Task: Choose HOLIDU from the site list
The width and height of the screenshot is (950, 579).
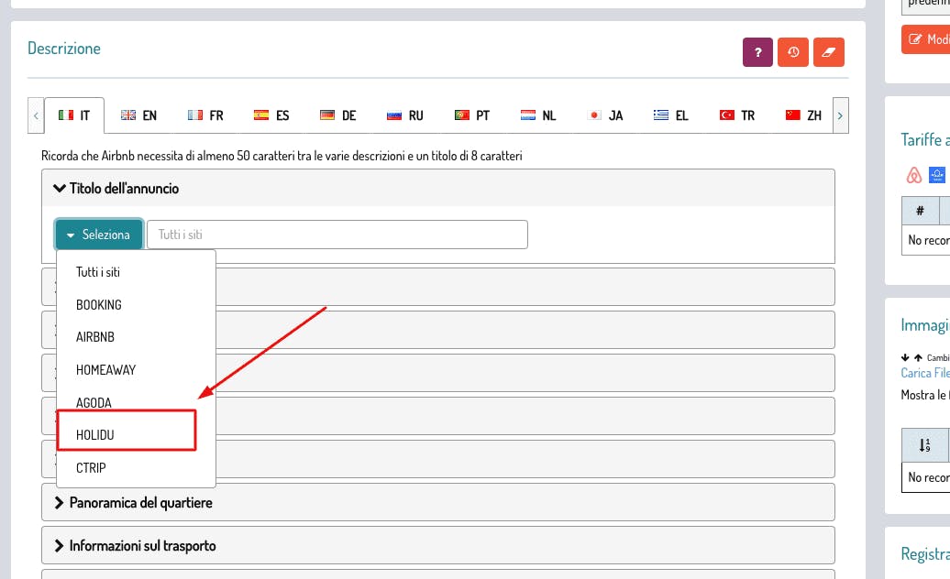Action: (95, 435)
